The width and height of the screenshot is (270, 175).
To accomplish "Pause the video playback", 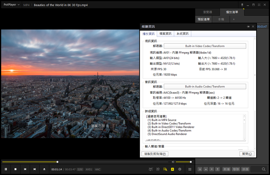I will coord(6,169).
